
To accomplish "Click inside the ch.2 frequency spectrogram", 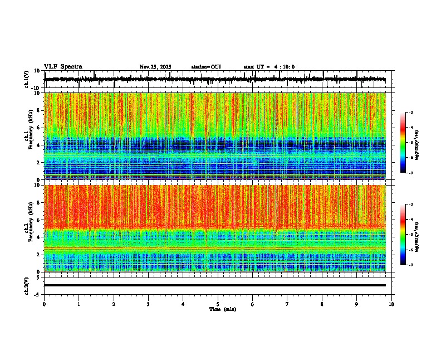I will pyautogui.click(x=215, y=228).
